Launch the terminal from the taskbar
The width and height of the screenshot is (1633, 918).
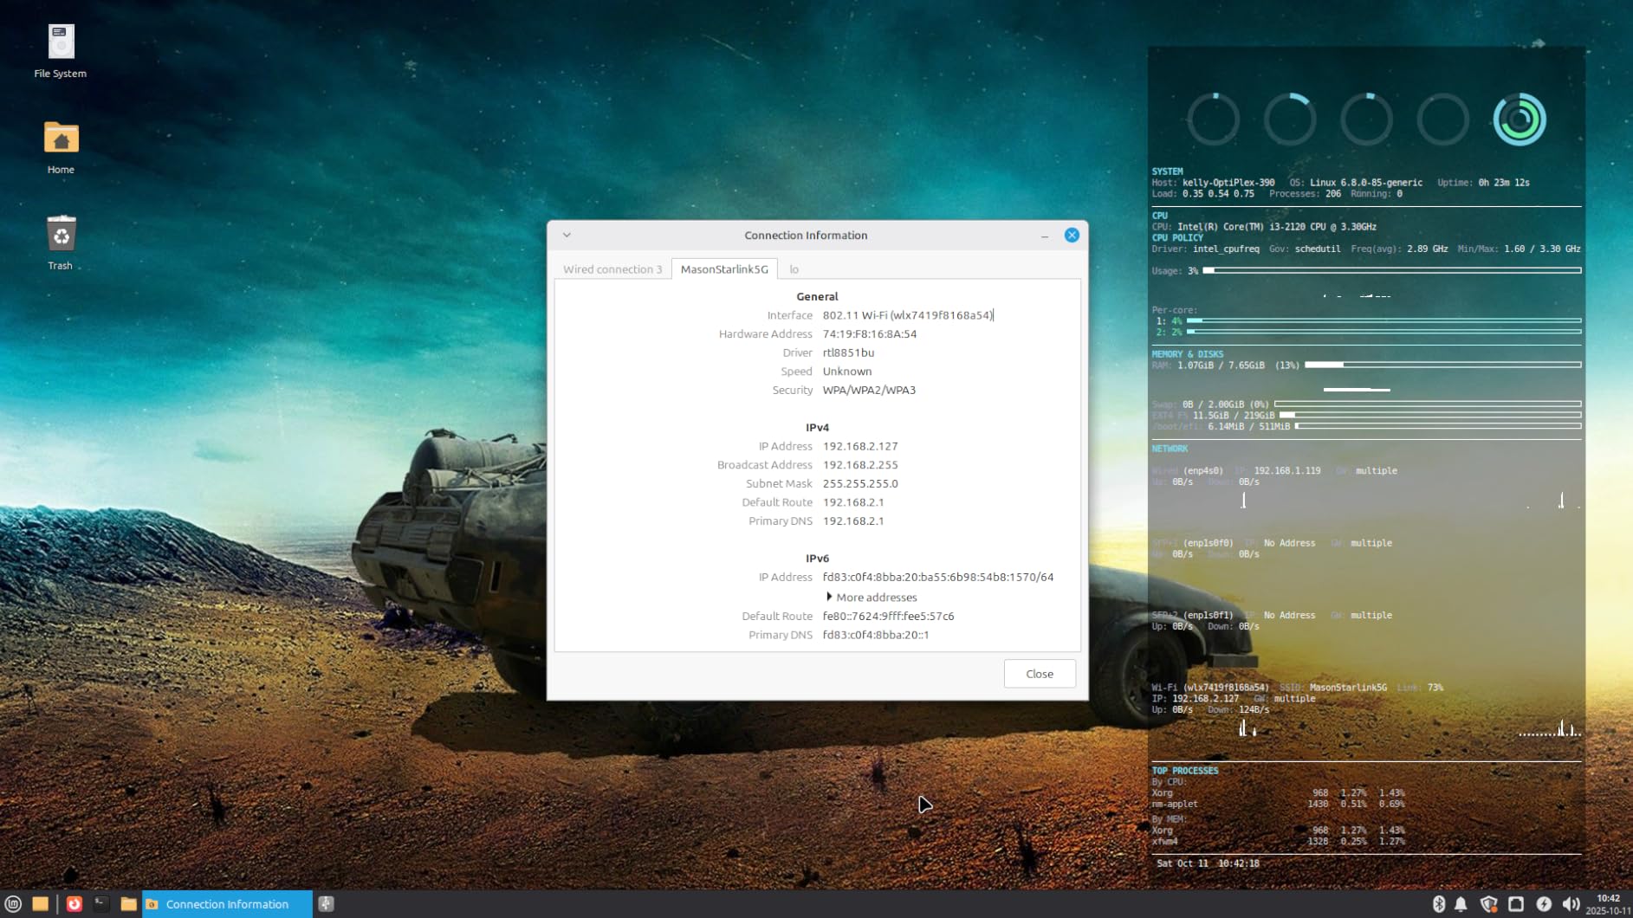[x=101, y=904]
